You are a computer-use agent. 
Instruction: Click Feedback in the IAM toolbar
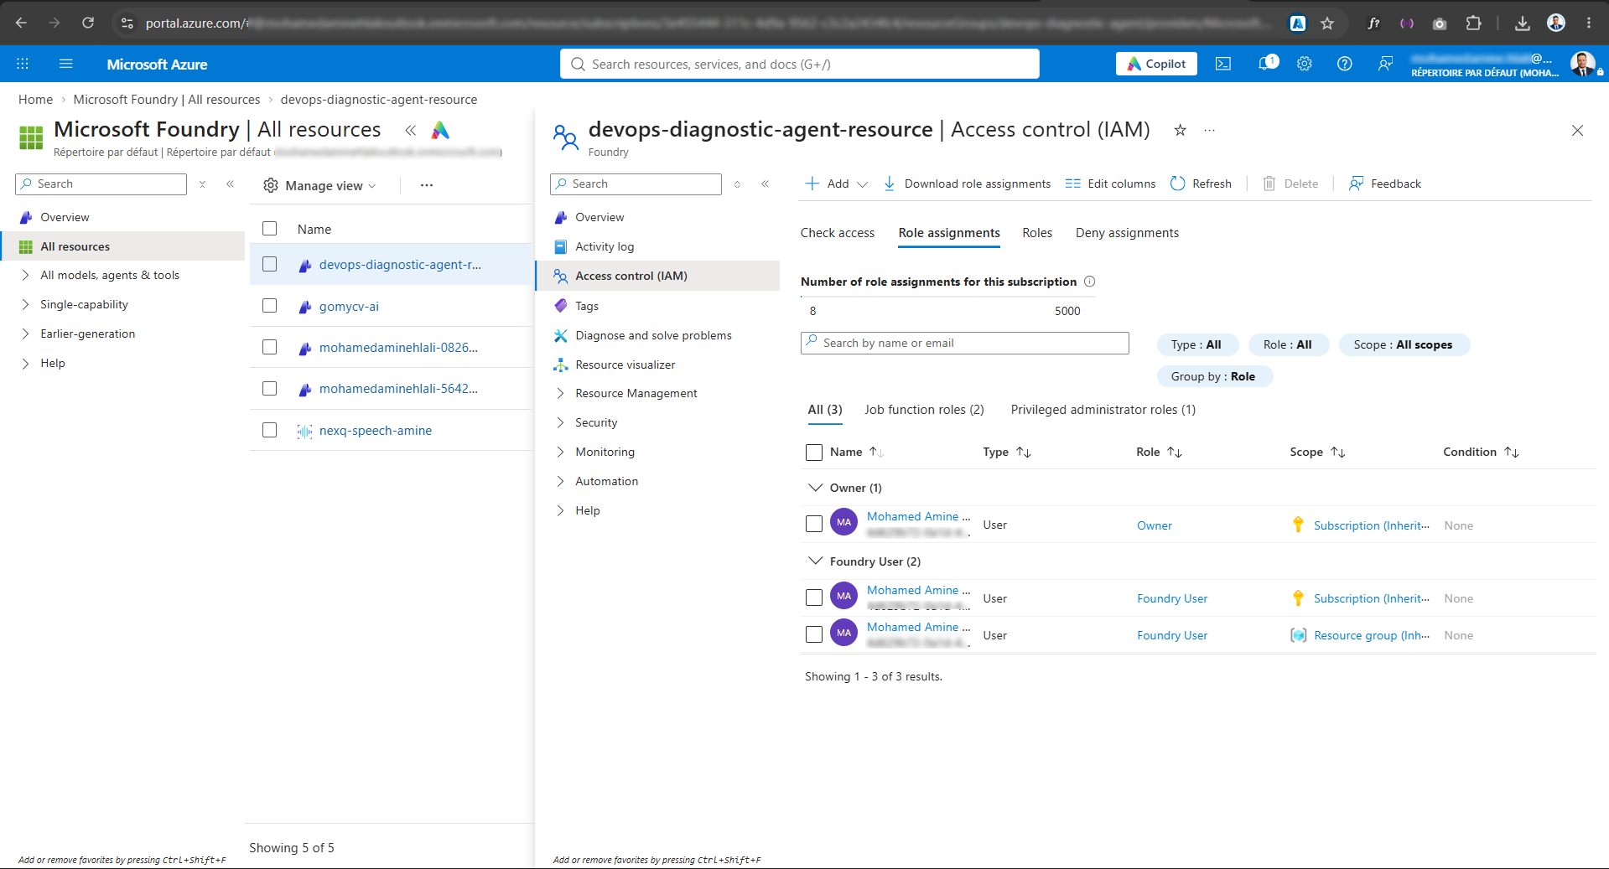point(1385,184)
